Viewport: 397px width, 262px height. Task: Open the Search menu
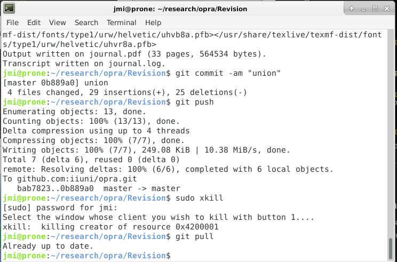pos(86,22)
